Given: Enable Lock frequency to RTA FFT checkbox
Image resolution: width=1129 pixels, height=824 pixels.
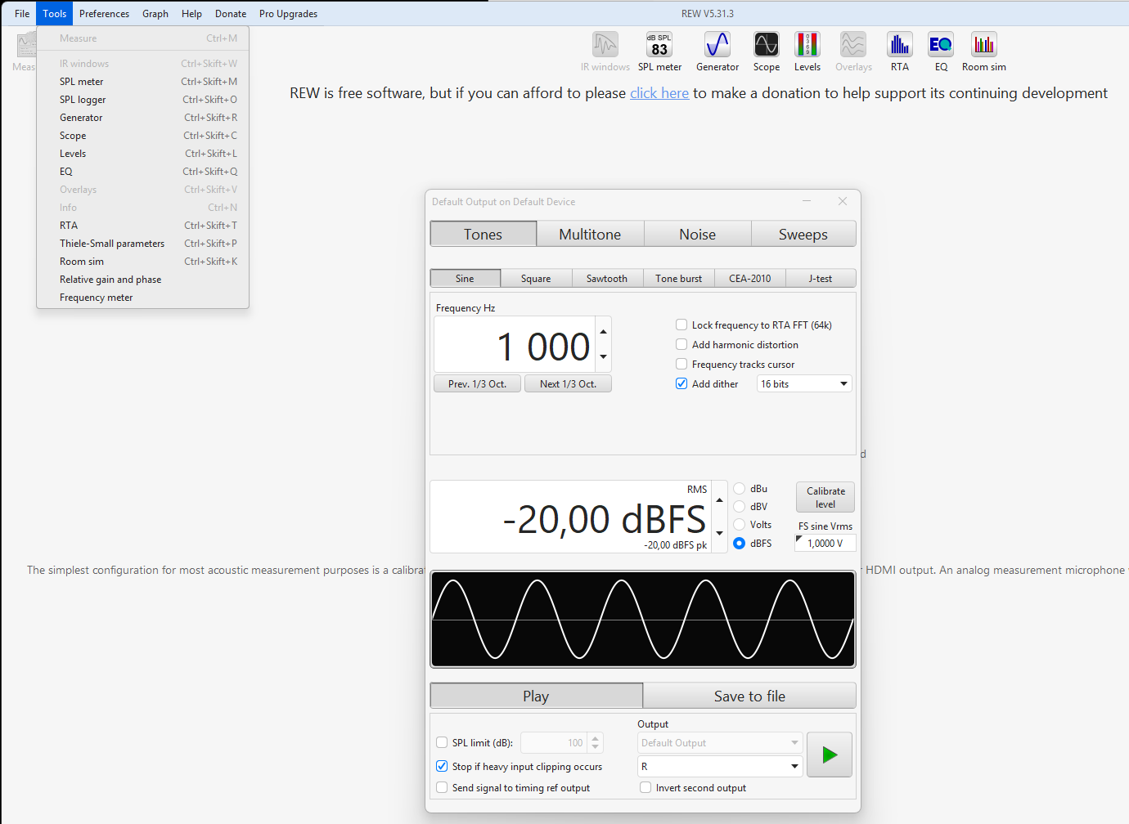Looking at the screenshot, I should pyautogui.click(x=681, y=325).
